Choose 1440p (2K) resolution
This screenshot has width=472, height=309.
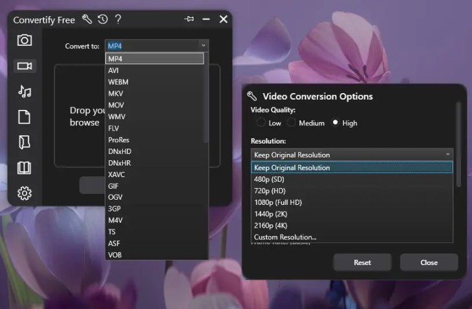click(x=352, y=214)
